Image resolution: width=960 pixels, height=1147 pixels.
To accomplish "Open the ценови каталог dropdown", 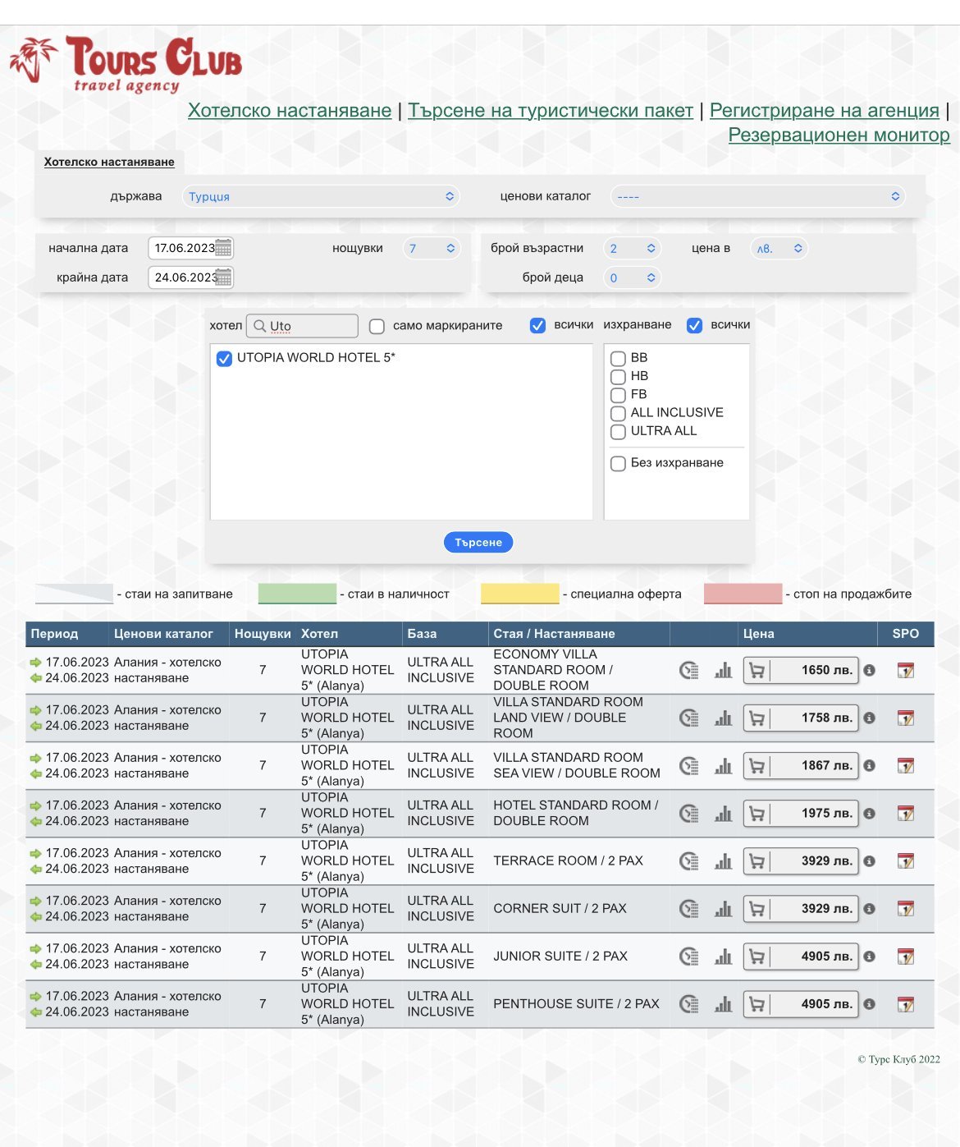I will [757, 196].
